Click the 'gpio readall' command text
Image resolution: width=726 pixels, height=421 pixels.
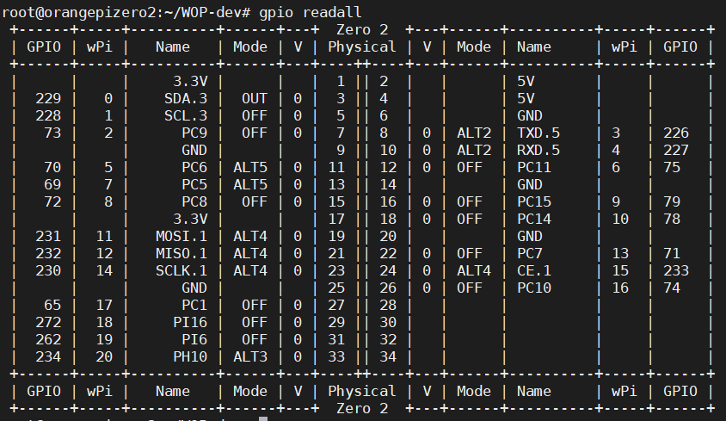(310, 11)
